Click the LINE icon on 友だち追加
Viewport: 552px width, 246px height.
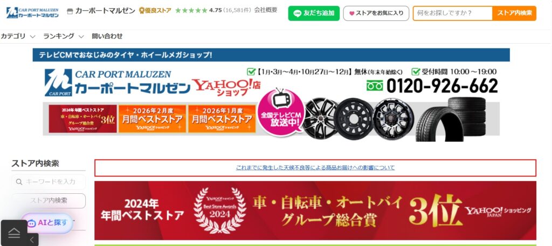[298, 13]
